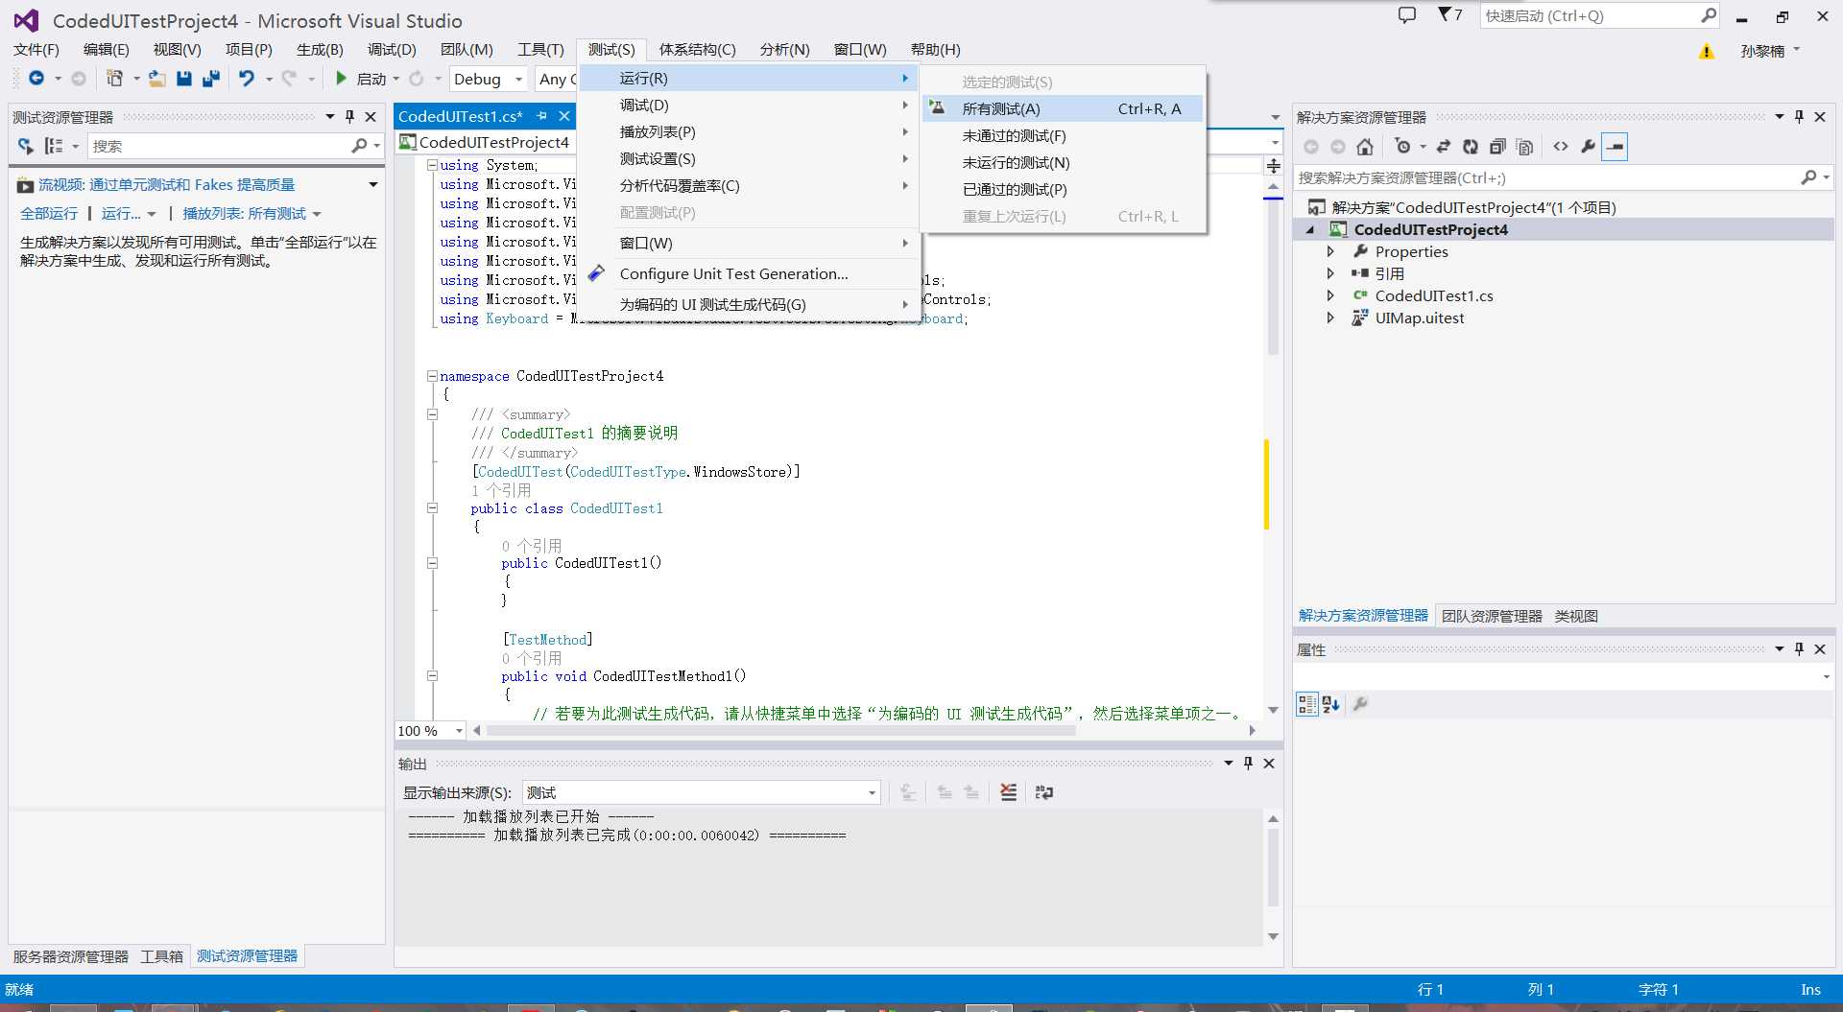This screenshot has width=1843, height=1012.
Task: Save the current file with disk icon
Action: (x=184, y=79)
